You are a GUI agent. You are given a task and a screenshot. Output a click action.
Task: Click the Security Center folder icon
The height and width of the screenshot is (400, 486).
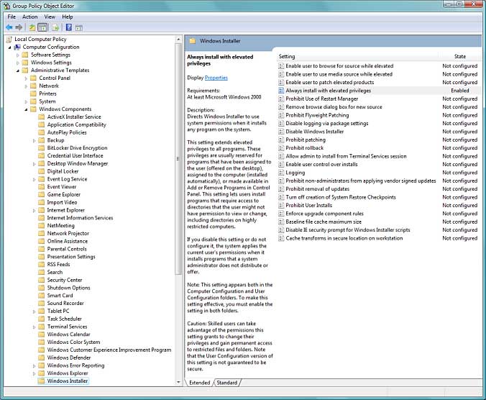(x=41, y=280)
